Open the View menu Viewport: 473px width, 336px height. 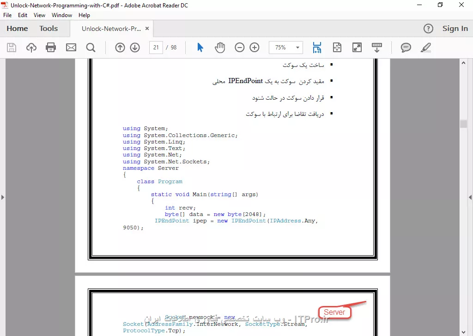39,15
